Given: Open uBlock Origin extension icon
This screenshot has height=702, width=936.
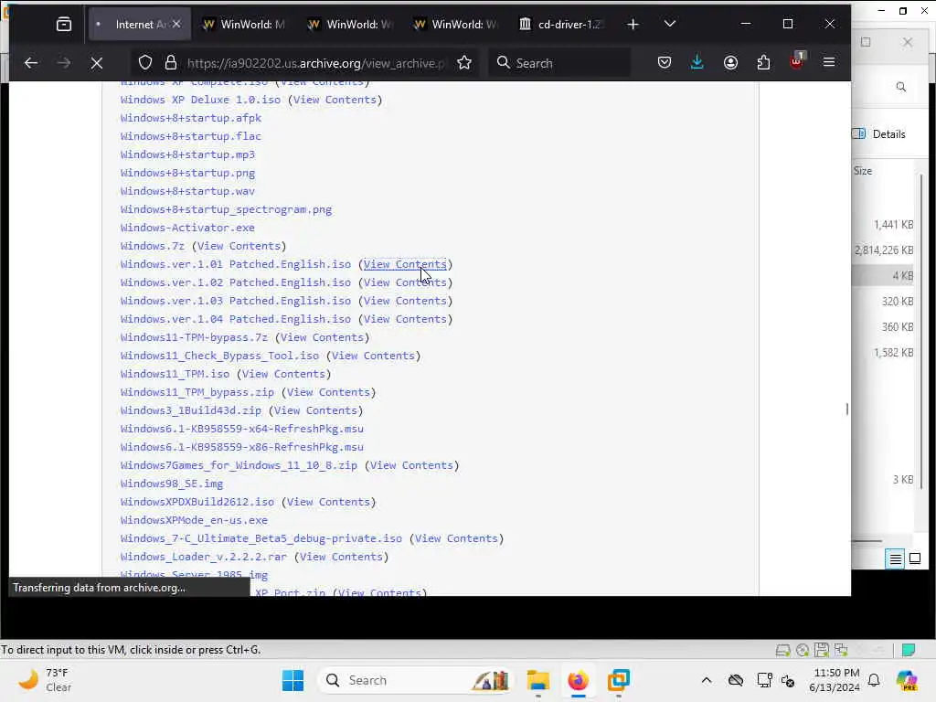Looking at the screenshot, I should (797, 61).
